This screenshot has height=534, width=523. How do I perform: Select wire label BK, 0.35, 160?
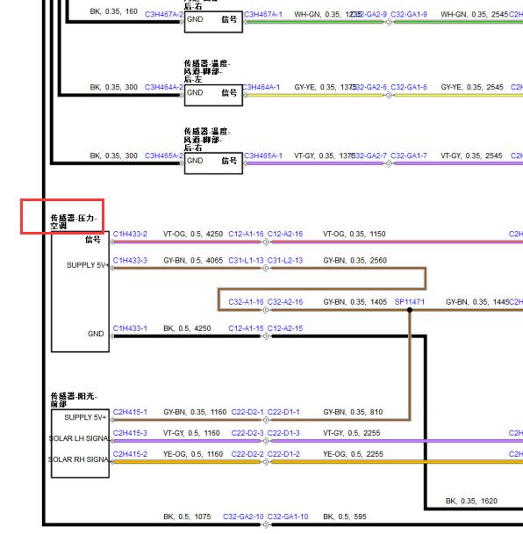[114, 11]
